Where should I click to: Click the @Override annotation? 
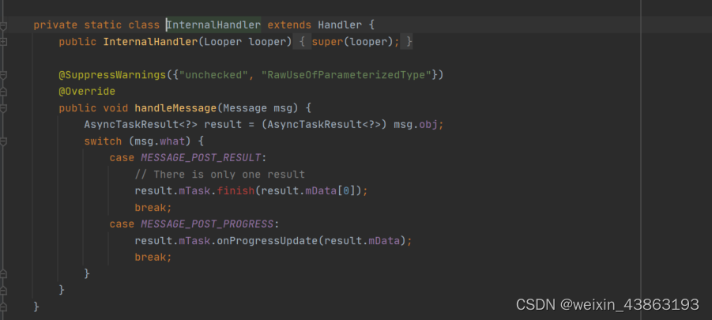point(87,91)
